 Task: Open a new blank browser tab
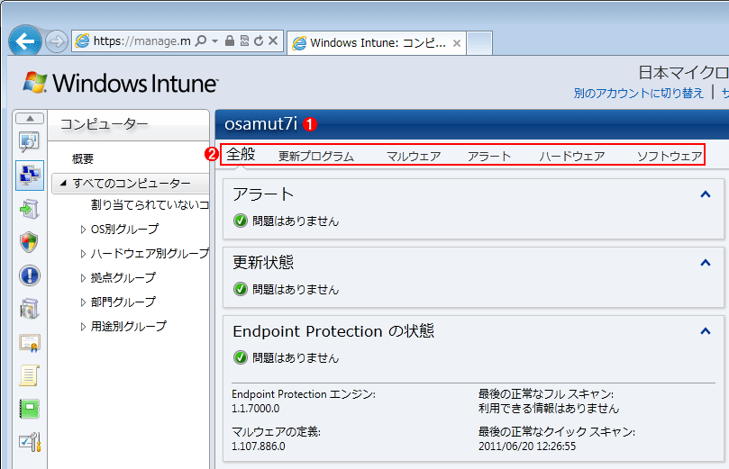point(479,43)
